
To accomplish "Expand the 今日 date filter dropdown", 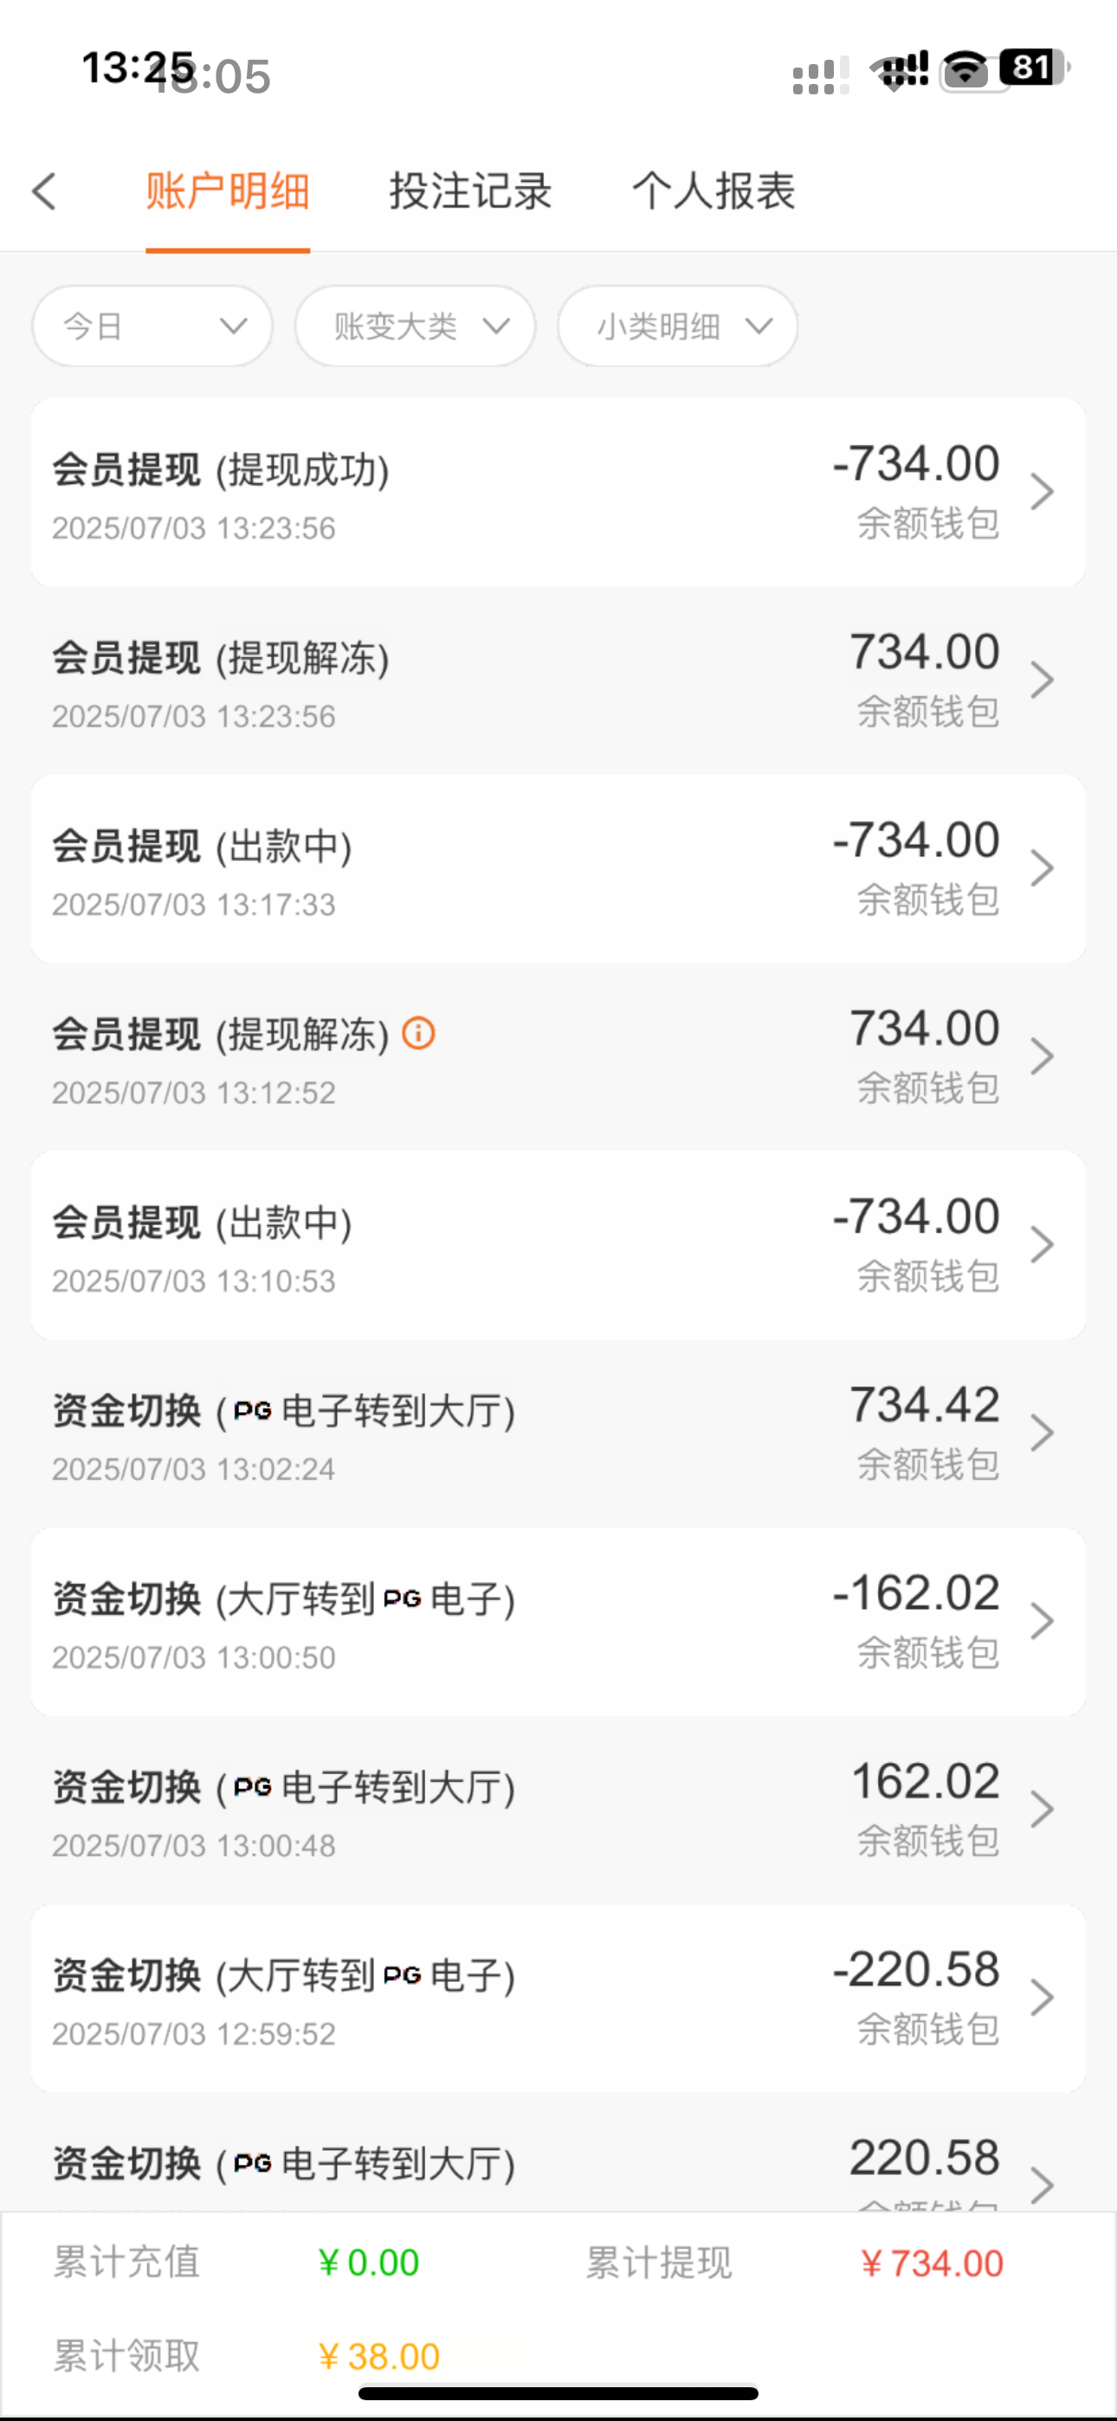I will pos(152,326).
